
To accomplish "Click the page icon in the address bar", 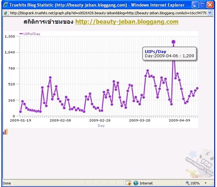I will point(6,13).
